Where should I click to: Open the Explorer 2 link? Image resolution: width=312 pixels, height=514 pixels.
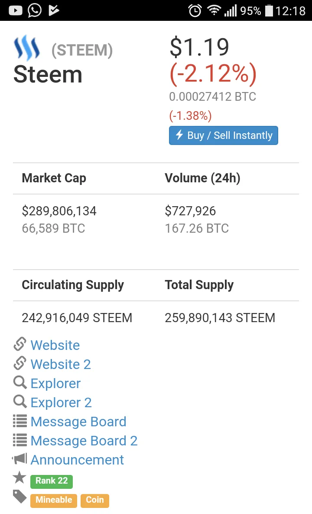(61, 402)
